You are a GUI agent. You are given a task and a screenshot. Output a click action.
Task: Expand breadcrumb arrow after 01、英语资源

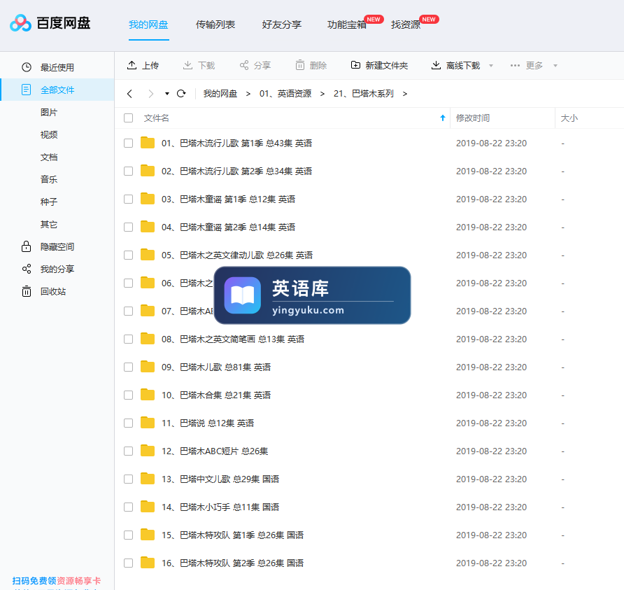pyautogui.click(x=322, y=94)
